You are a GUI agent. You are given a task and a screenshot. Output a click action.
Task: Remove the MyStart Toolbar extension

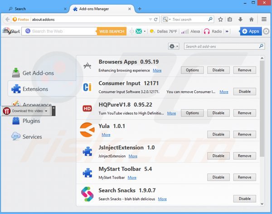[245, 177]
